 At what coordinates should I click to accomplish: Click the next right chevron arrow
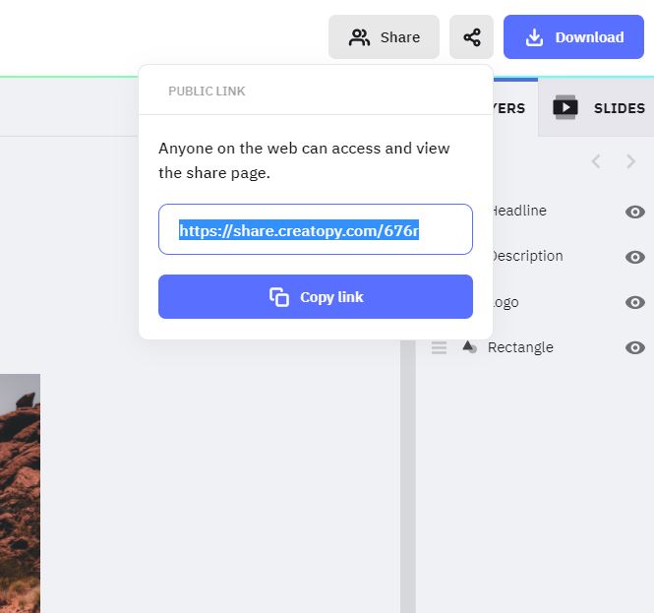click(631, 161)
